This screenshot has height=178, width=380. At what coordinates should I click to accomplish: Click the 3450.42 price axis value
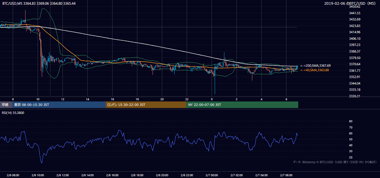pos(355,7)
